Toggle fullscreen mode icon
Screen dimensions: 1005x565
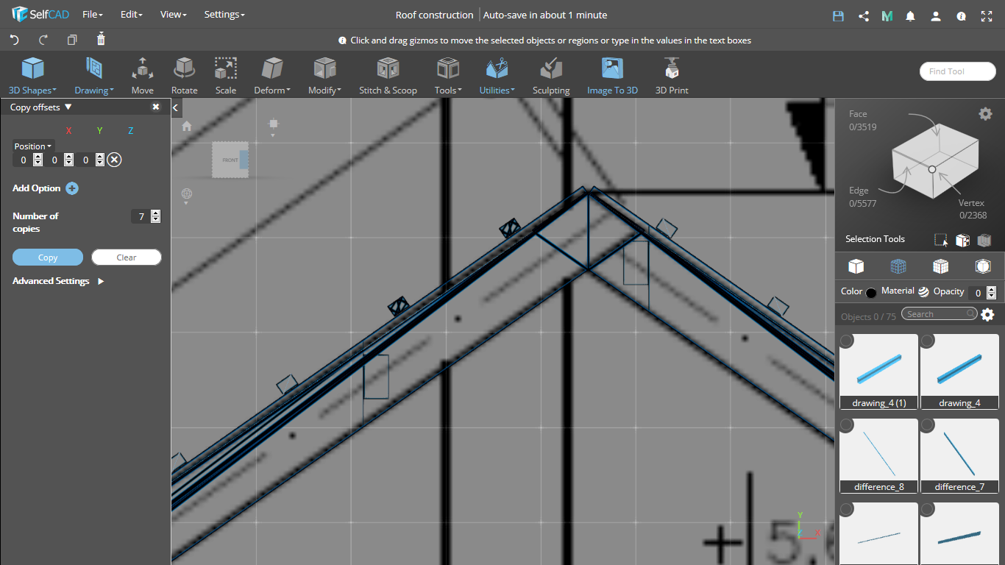[987, 15]
